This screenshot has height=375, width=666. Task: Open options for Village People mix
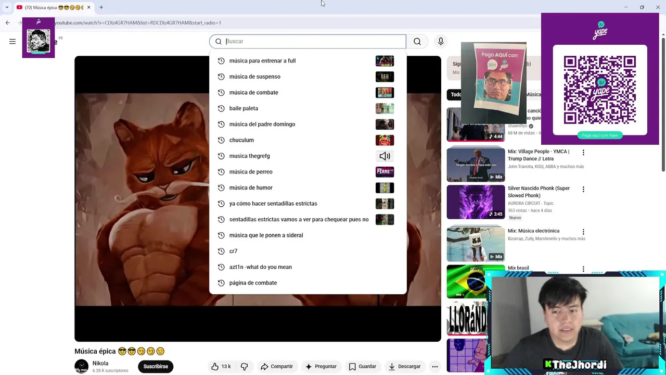click(x=583, y=153)
